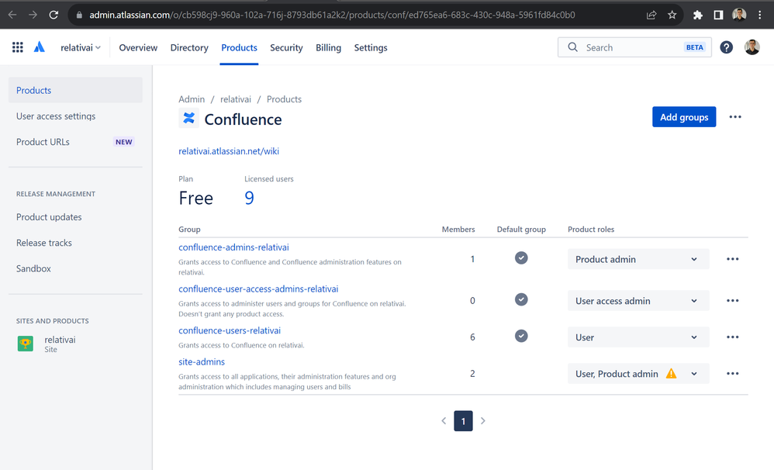Expand the relativai organization switcher

click(81, 47)
